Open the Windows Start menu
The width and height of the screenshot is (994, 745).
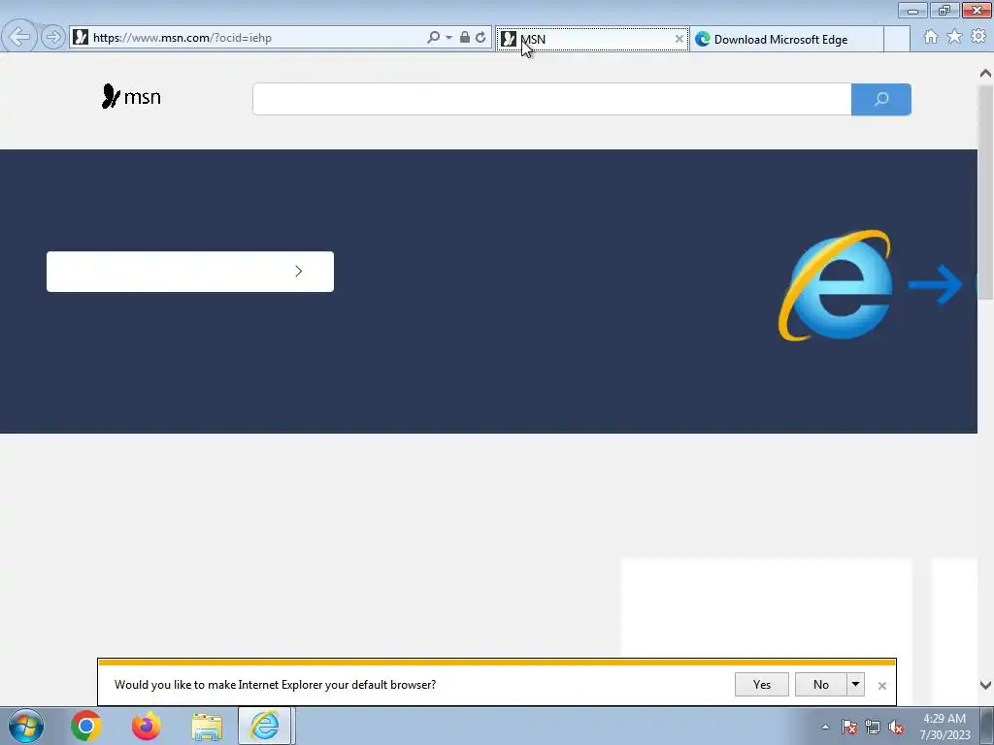point(26,726)
